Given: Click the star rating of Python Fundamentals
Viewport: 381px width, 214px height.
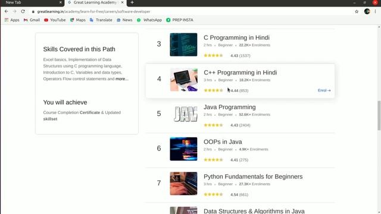Looking at the screenshot, I should coord(213,194).
